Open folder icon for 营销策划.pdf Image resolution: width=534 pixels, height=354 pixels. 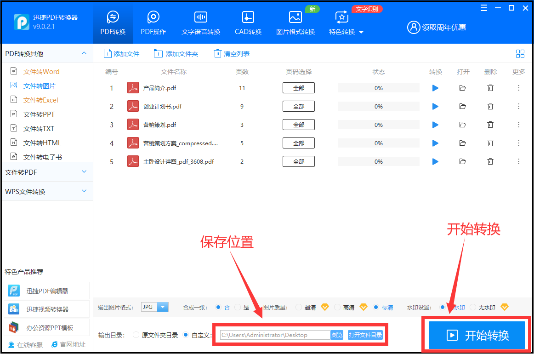[x=462, y=125]
